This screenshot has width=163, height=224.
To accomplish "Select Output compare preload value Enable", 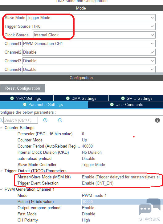I will tap(88, 208).
